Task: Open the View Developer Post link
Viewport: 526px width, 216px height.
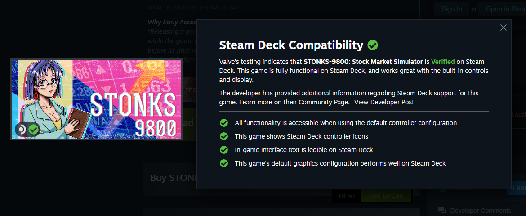Action: coord(384,102)
